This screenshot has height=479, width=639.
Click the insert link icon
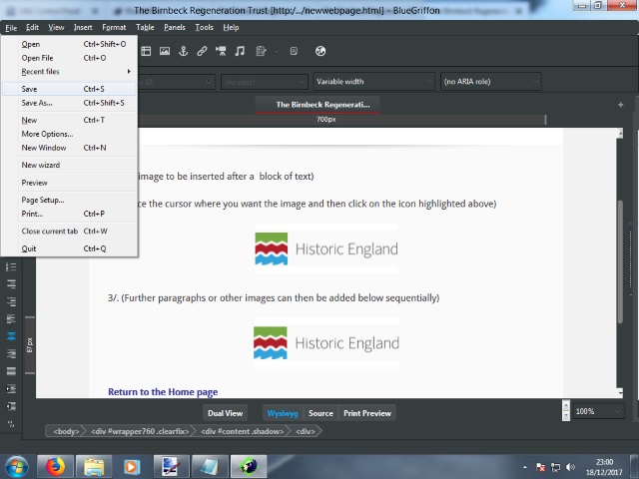click(202, 51)
